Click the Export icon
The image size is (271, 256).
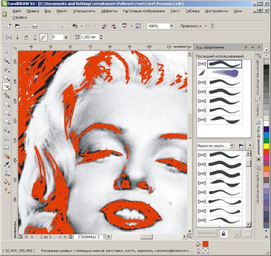click(x=113, y=26)
